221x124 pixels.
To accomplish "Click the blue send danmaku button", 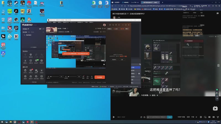I will [x=170, y=117].
